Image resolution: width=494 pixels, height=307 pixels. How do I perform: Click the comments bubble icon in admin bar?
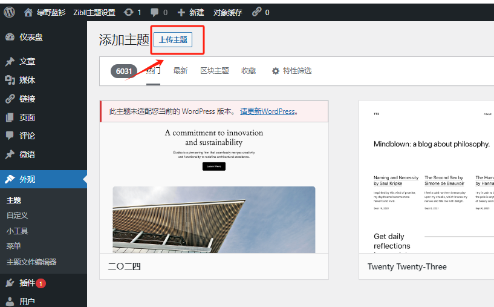click(x=154, y=12)
